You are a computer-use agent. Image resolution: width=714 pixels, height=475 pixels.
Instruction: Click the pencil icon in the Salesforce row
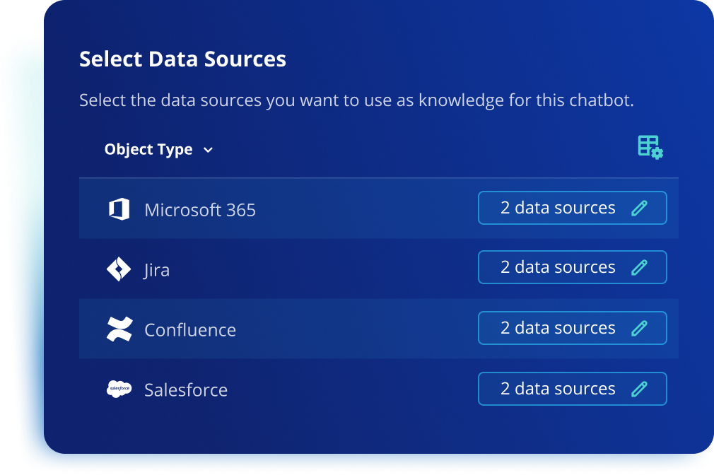(639, 389)
